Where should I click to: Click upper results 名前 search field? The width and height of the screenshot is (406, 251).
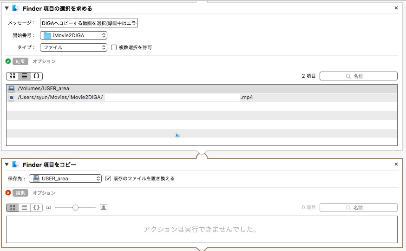[x=358, y=76]
